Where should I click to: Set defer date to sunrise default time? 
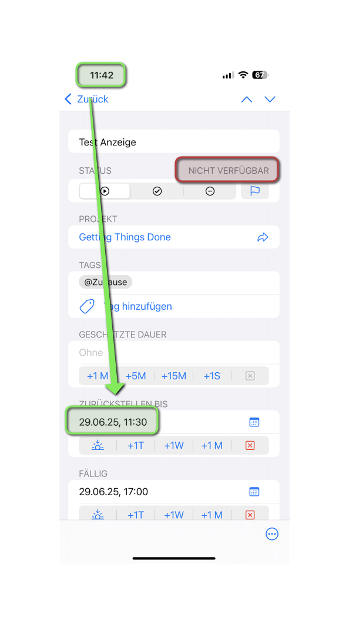[x=98, y=445]
